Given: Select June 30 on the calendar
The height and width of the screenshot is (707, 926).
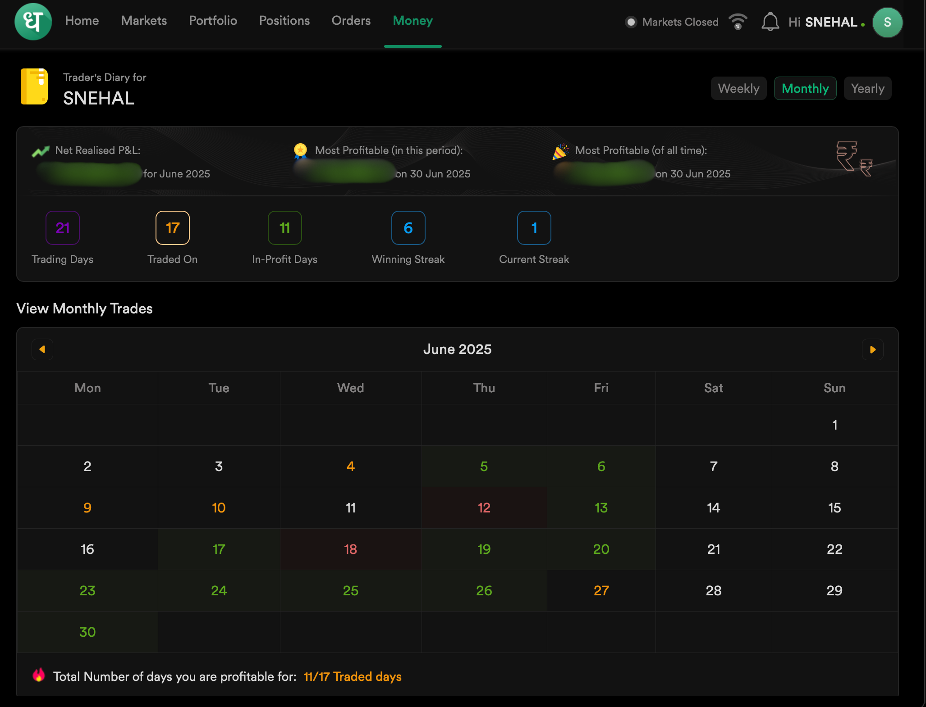Looking at the screenshot, I should pos(87,632).
